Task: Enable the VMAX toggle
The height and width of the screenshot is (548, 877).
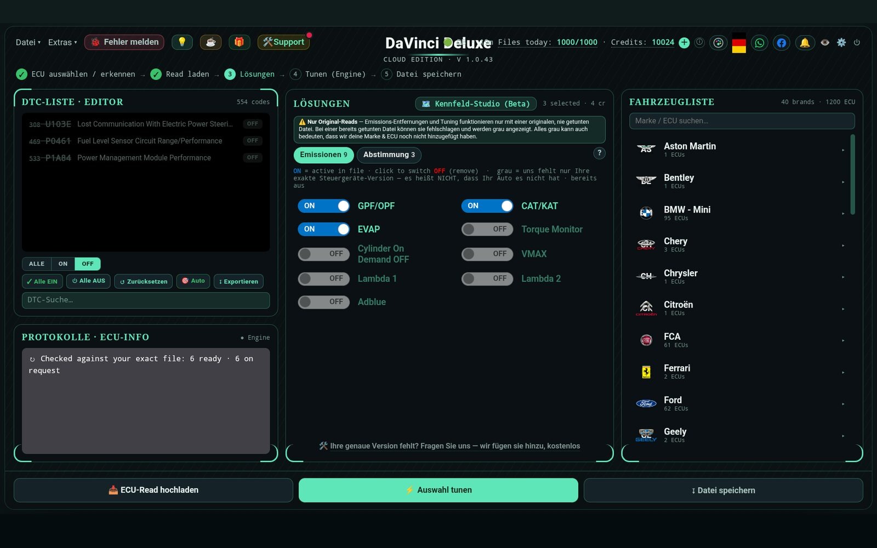Action: 487,254
